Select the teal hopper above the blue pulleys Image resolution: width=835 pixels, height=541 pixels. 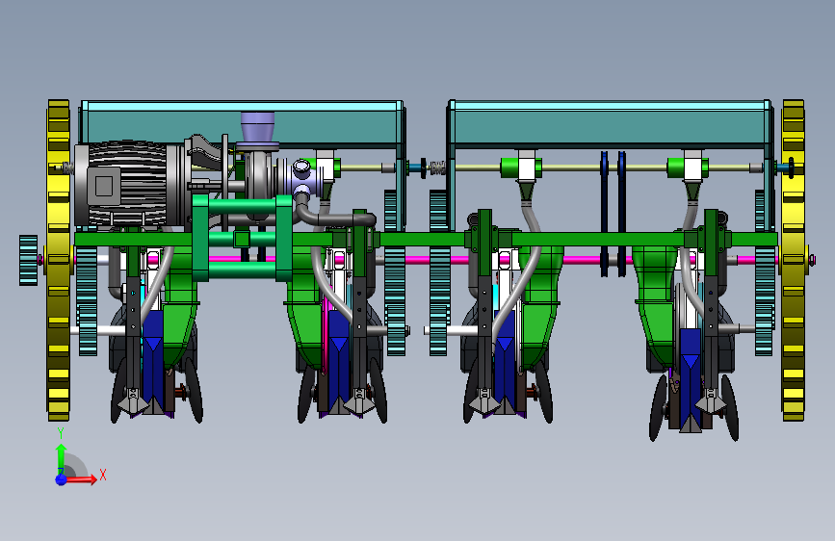coord(610,123)
